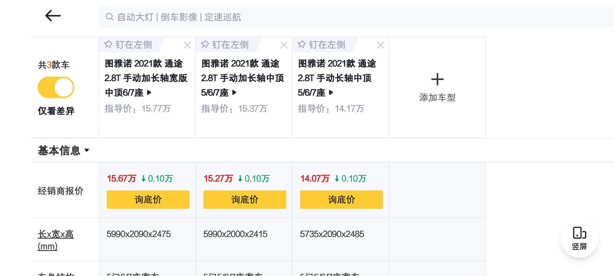
Task: Click the 共3款车 count label
Action: (x=54, y=65)
